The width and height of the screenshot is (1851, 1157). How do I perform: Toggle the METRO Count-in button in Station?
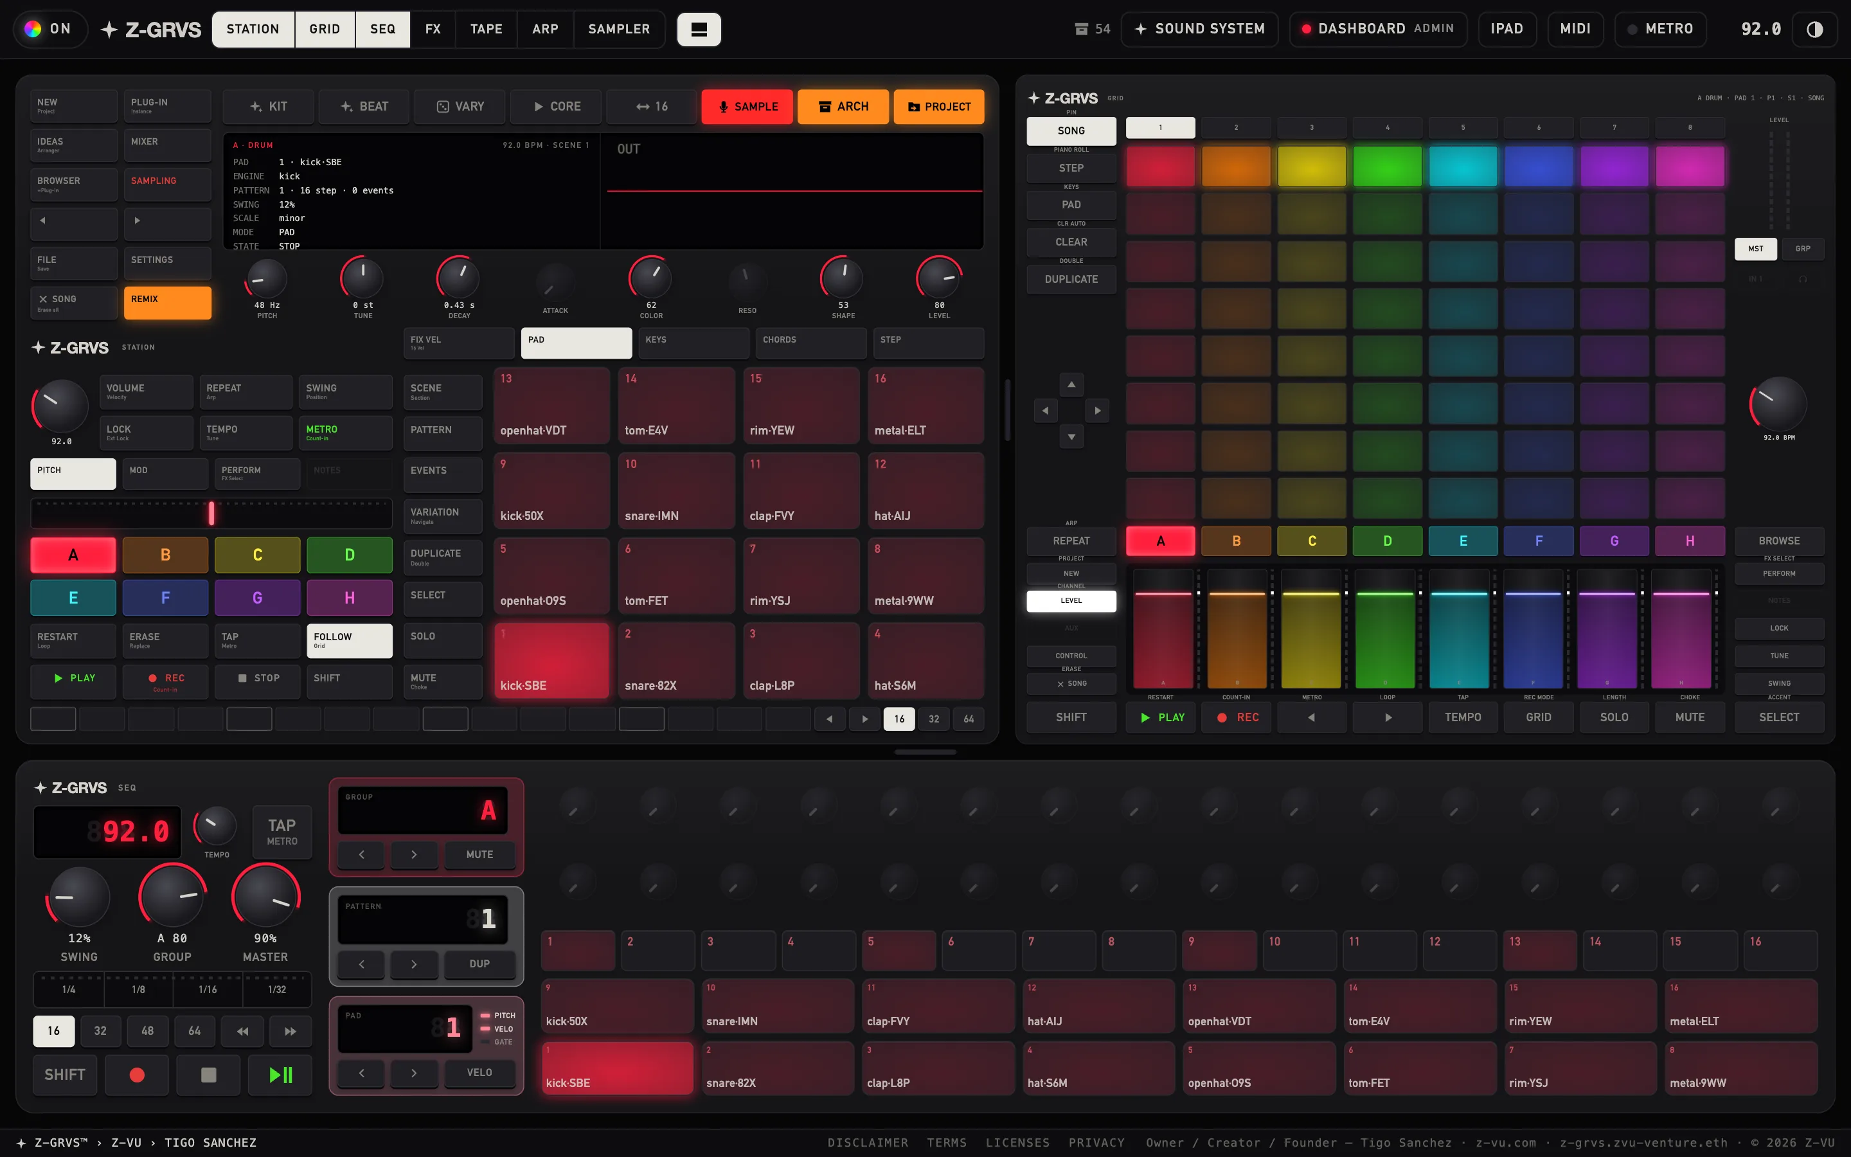[x=346, y=433]
